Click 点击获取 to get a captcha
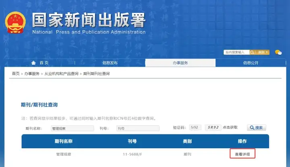This screenshot has width=290, height=167. [230, 128]
